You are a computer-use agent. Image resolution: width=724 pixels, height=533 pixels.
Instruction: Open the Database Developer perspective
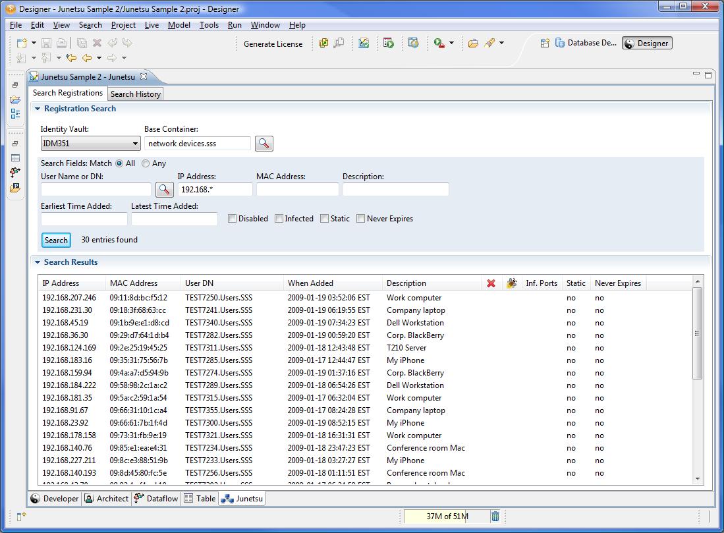pos(586,43)
